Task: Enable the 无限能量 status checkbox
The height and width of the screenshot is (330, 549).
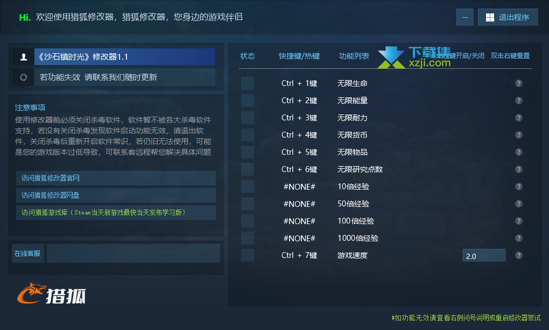Action: pos(248,101)
